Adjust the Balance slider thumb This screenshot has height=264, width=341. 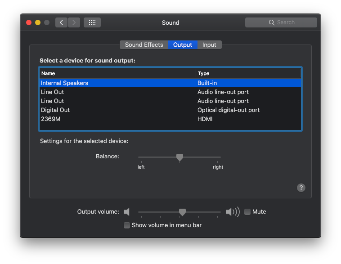click(x=179, y=157)
